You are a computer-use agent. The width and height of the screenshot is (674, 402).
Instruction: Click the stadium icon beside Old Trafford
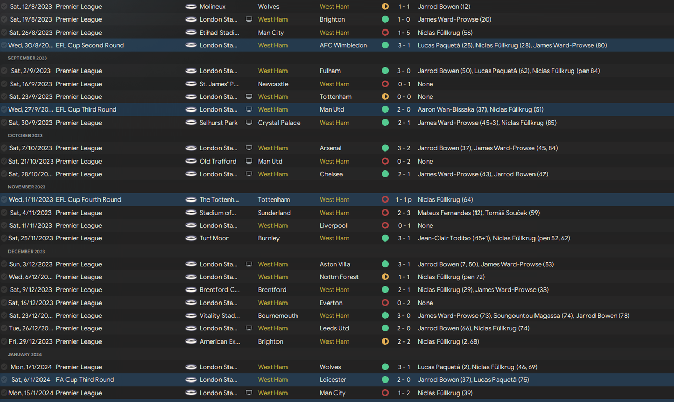click(x=191, y=162)
